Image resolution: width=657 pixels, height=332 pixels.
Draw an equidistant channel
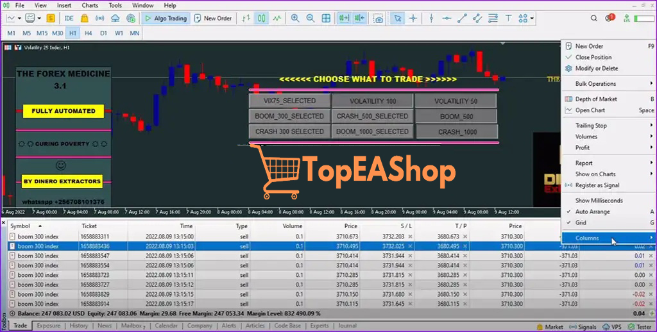tap(477, 19)
